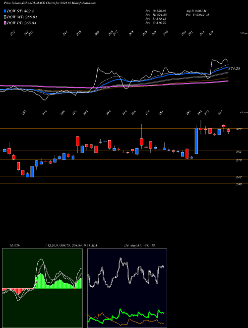Click the thick blue EMA line's right end

pyautogui.click(x=228, y=68)
